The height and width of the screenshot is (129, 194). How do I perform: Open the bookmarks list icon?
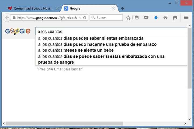(x=136, y=18)
